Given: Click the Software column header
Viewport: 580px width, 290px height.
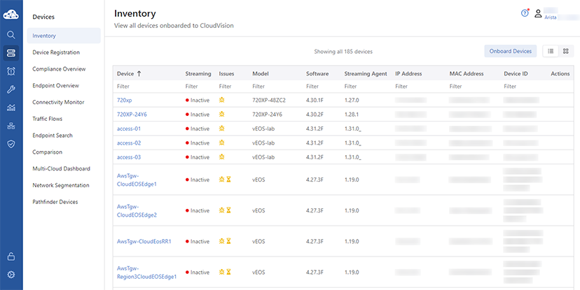Looking at the screenshot, I should point(317,74).
